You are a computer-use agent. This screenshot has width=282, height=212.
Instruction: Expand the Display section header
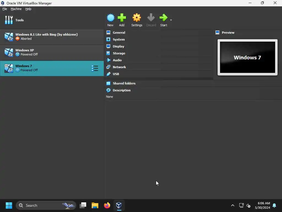[118, 46]
